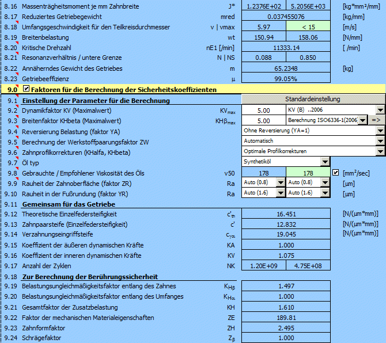Viewport: 386px width, 343px height.
Task: Open the Optimale Profilkorrekturen dropdown
Action: pos(380,151)
